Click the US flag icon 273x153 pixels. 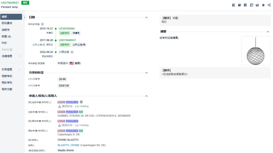[x=72, y=63]
